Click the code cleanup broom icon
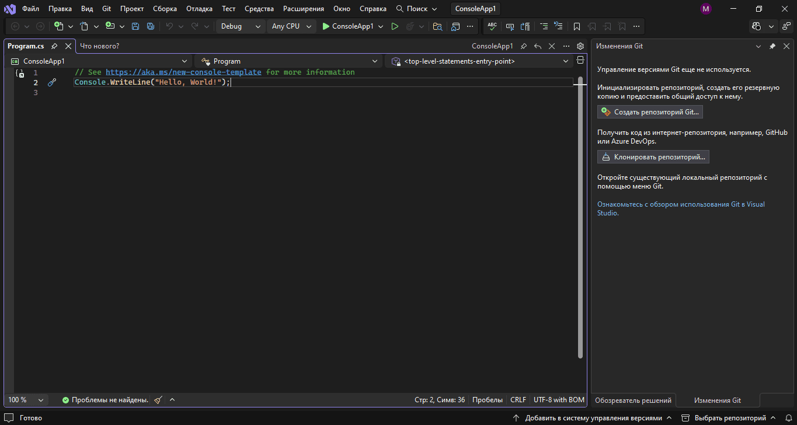The height and width of the screenshot is (425, 797). pyautogui.click(x=158, y=400)
